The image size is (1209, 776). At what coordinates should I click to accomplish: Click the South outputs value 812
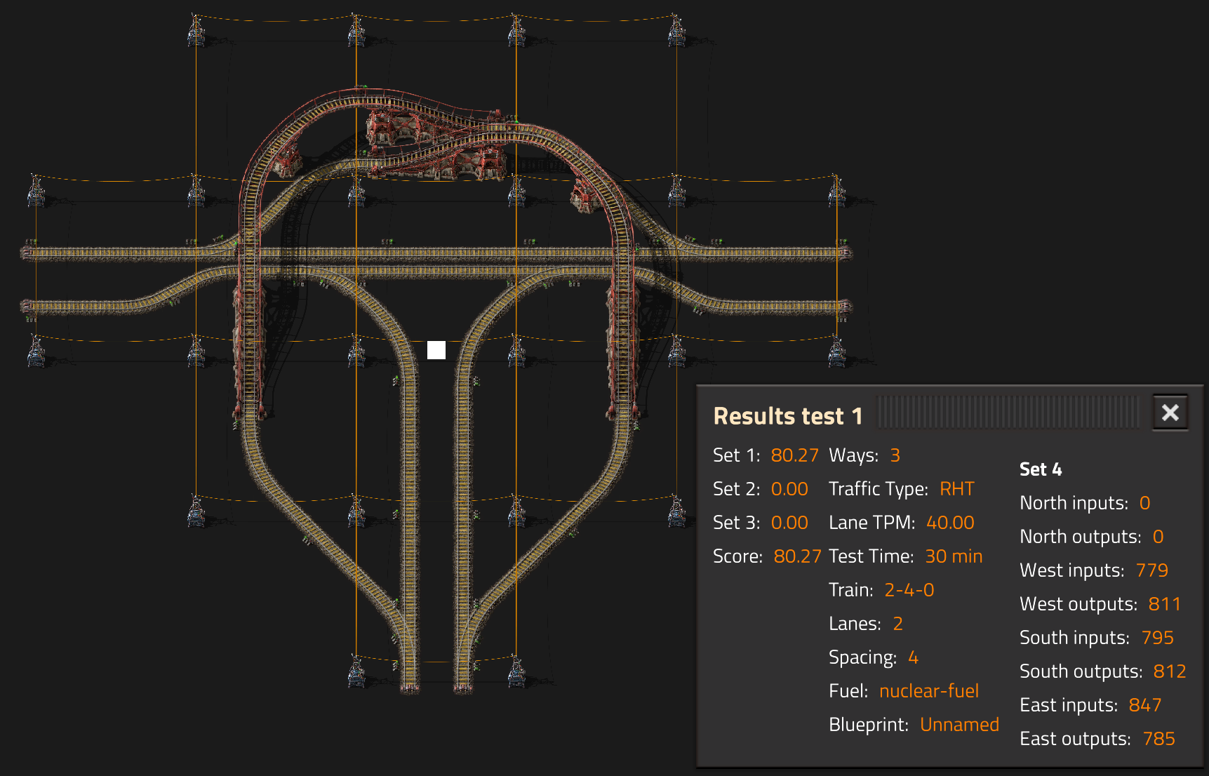pos(1170,671)
